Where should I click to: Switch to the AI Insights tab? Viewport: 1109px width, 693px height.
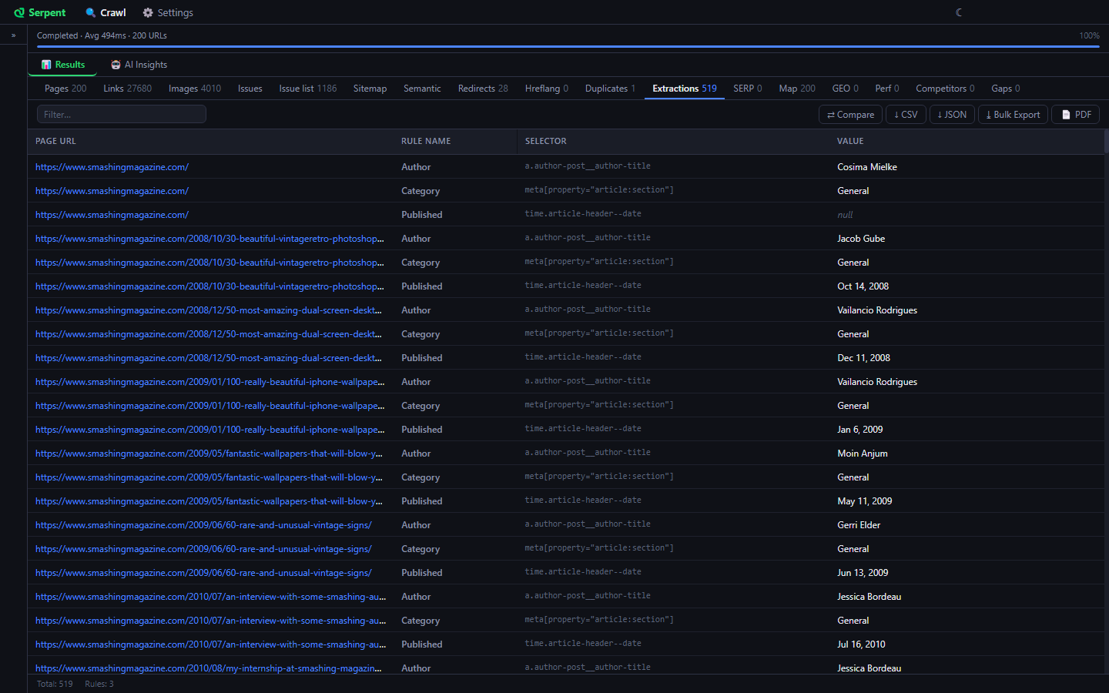(x=139, y=65)
